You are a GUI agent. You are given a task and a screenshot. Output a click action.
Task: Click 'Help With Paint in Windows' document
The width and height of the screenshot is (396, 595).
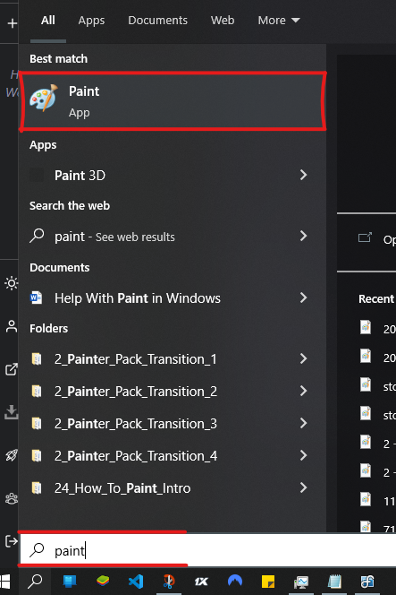point(138,298)
